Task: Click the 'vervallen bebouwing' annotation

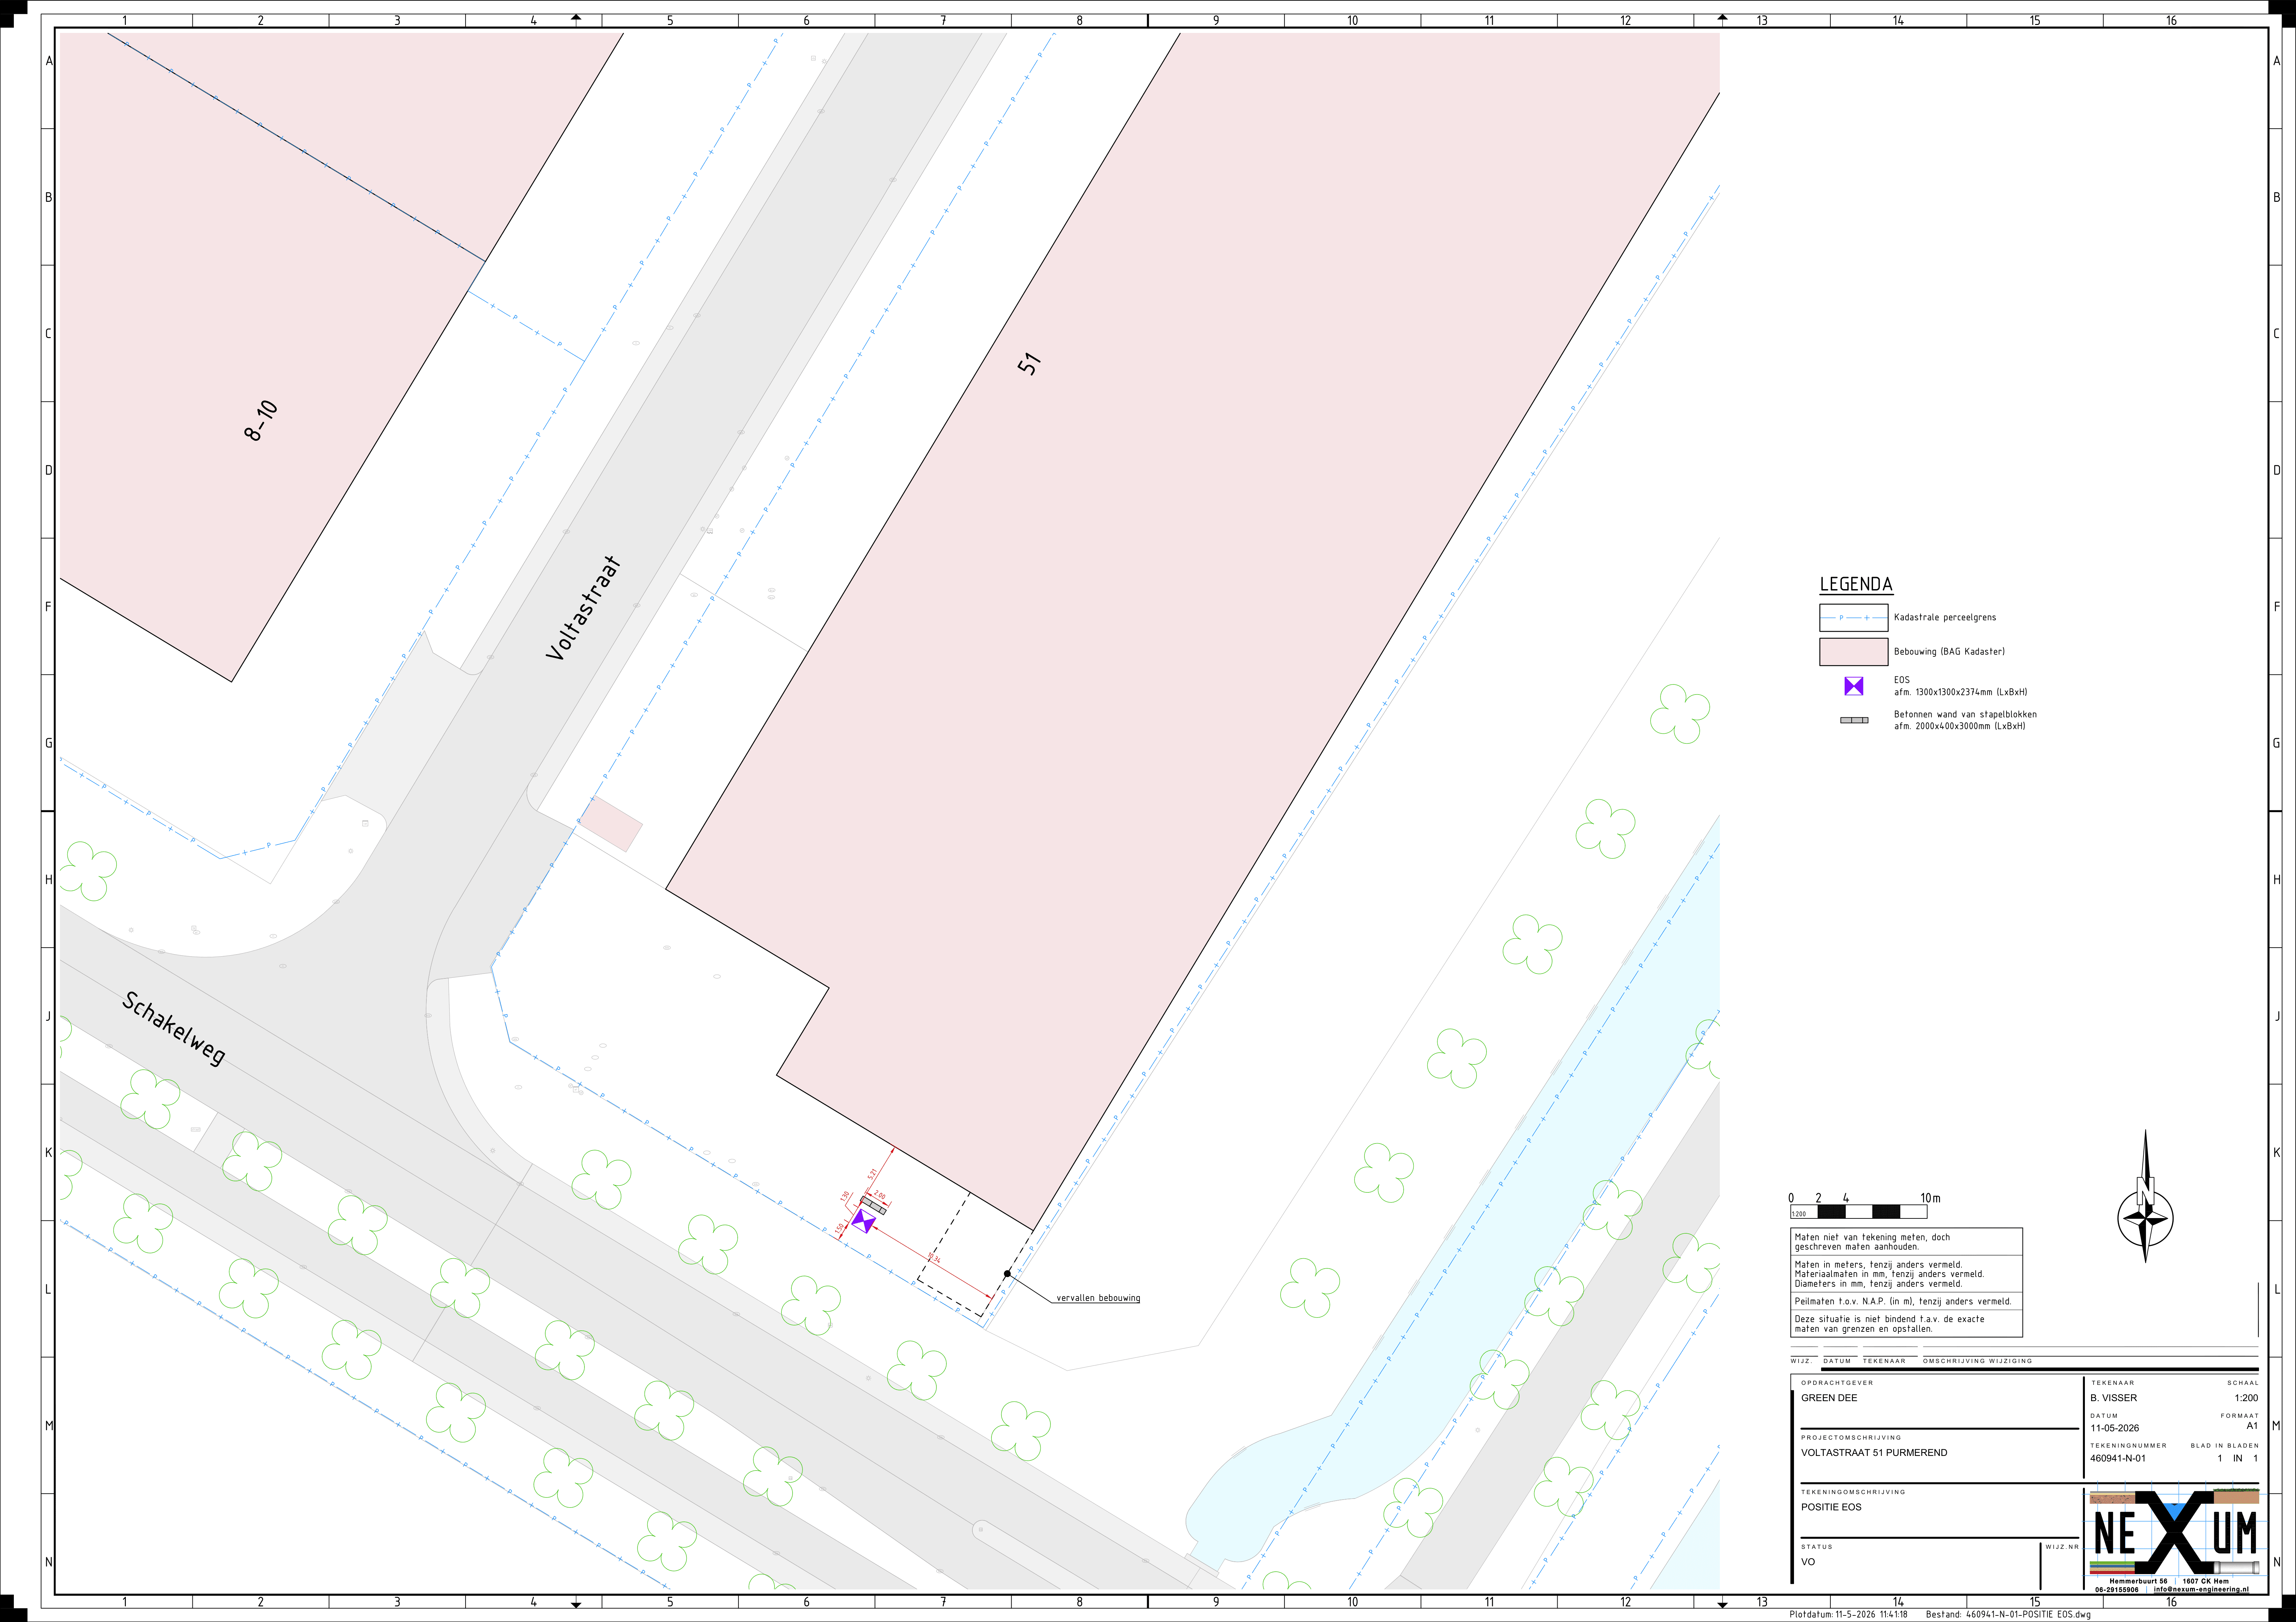Action: point(1098,1298)
